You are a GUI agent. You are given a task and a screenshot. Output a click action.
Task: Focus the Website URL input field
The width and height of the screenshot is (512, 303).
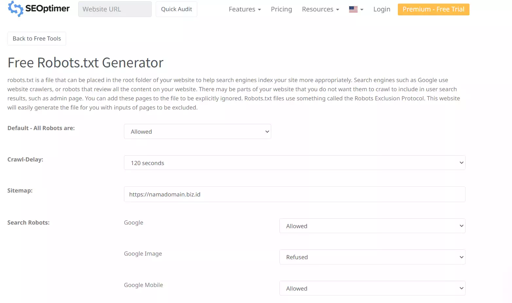point(115,9)
